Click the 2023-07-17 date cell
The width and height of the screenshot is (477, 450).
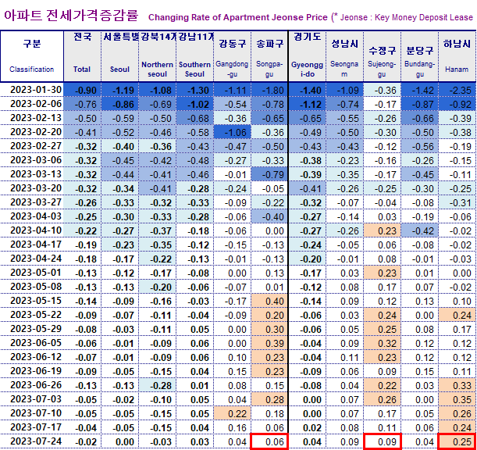tap(32, 427)
